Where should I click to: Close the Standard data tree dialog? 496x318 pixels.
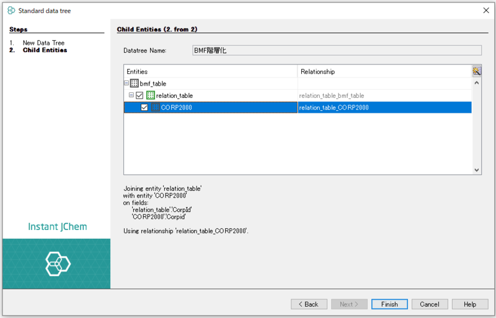click(485, 10)
